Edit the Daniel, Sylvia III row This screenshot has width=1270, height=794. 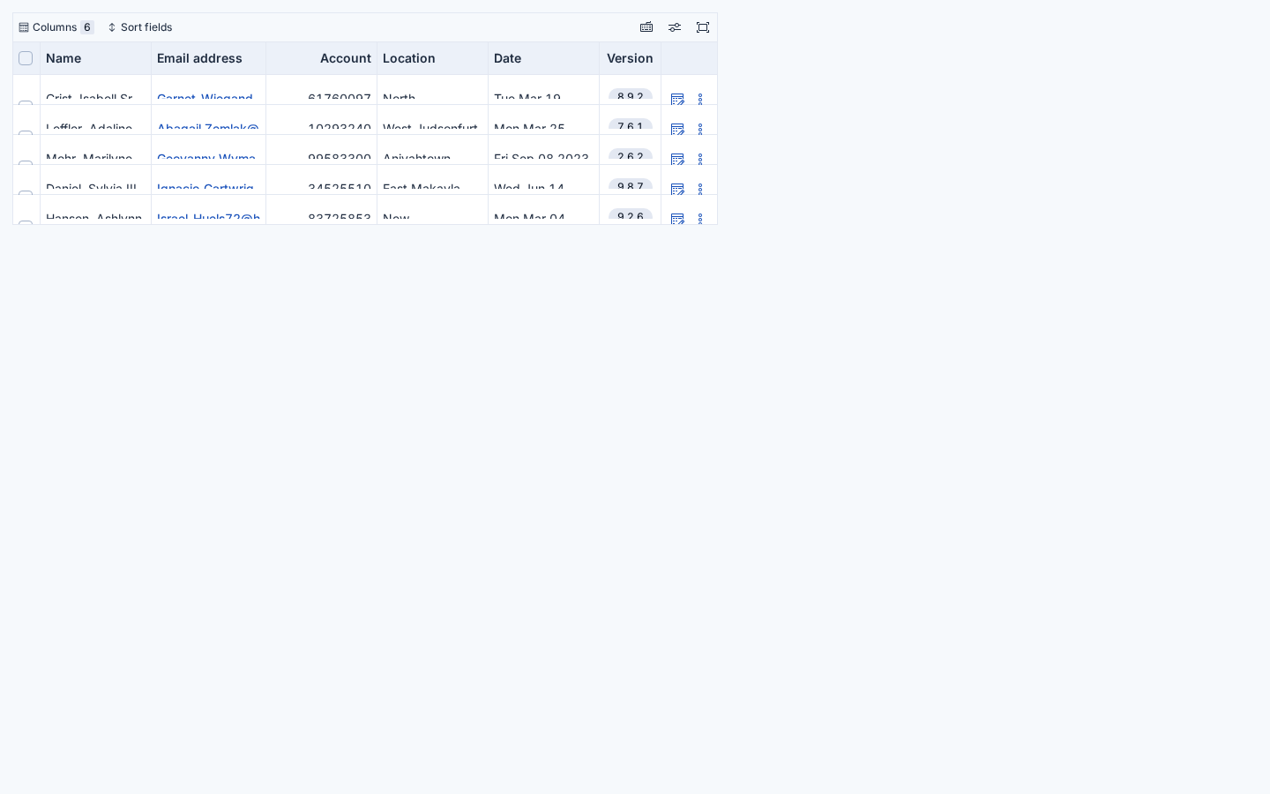(x=677, y=189)
